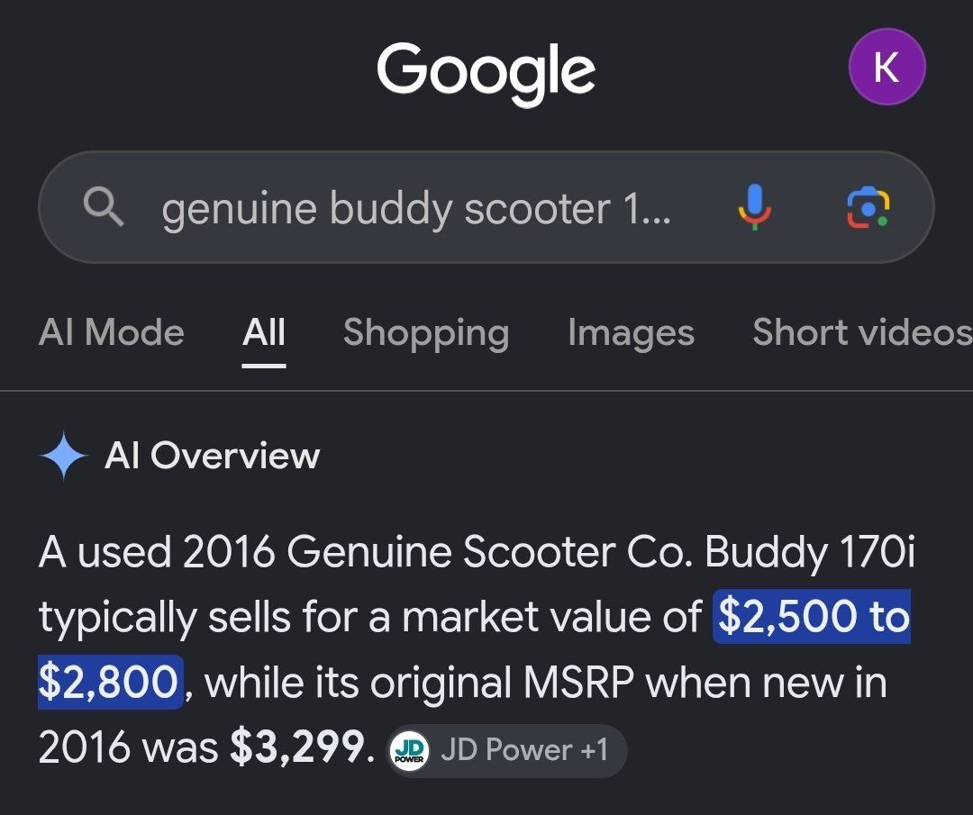This screenshot has width=973, height=815.
Task: Open the Shopping tab
Action: tap(426, 334)
